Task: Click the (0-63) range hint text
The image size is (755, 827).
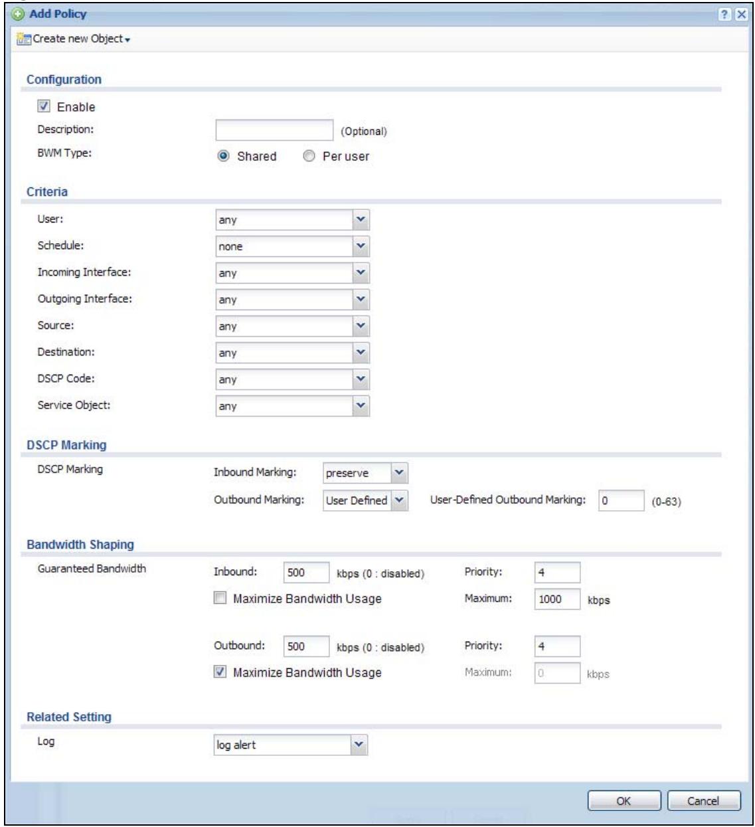Action: (x=667, y=502)
